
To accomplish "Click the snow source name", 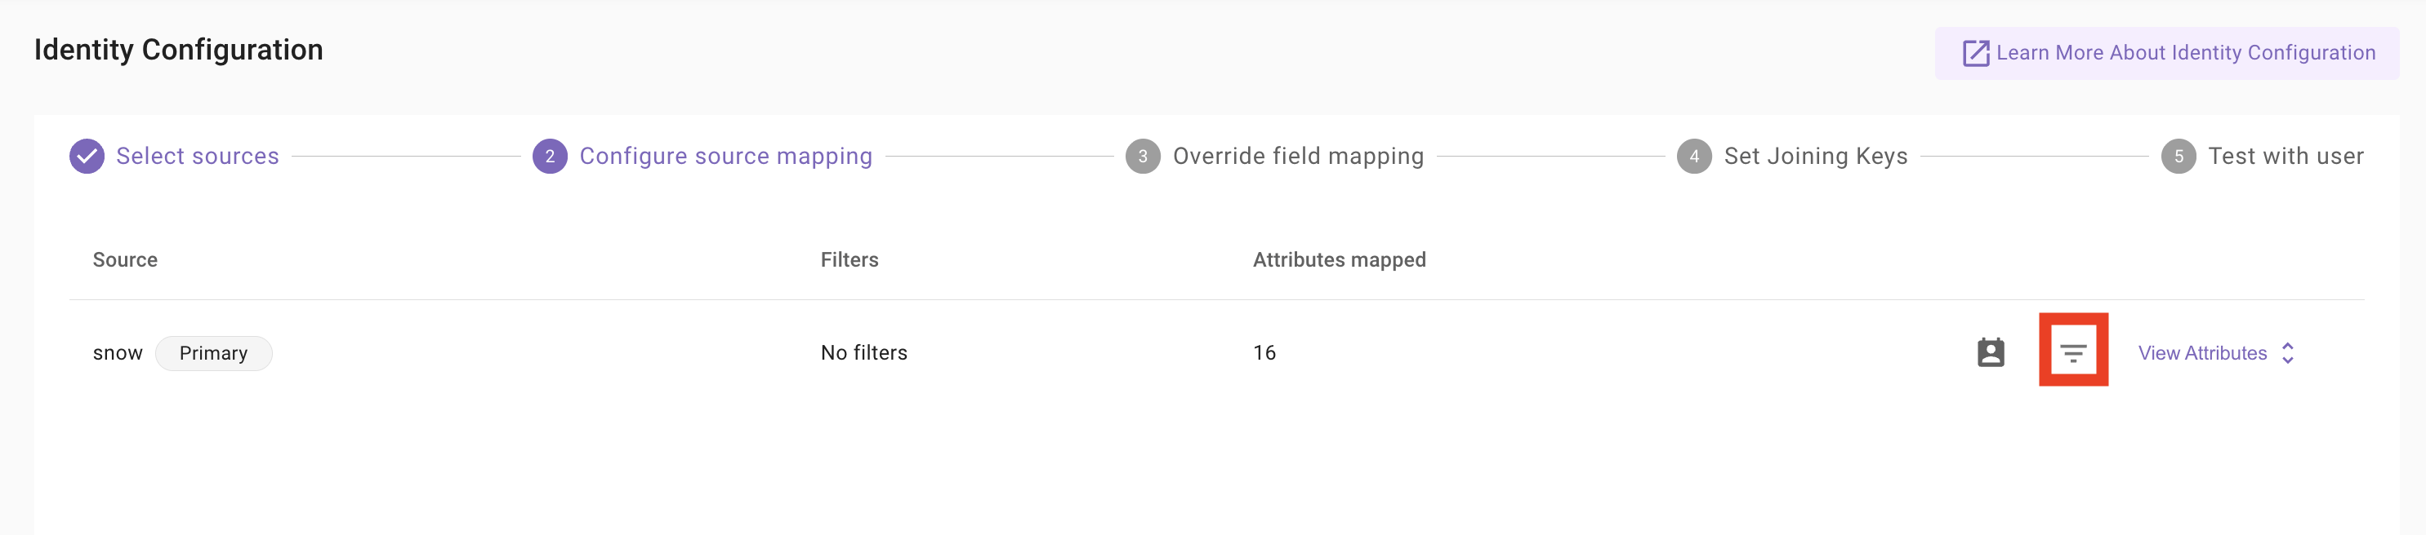I will (118, 352).
